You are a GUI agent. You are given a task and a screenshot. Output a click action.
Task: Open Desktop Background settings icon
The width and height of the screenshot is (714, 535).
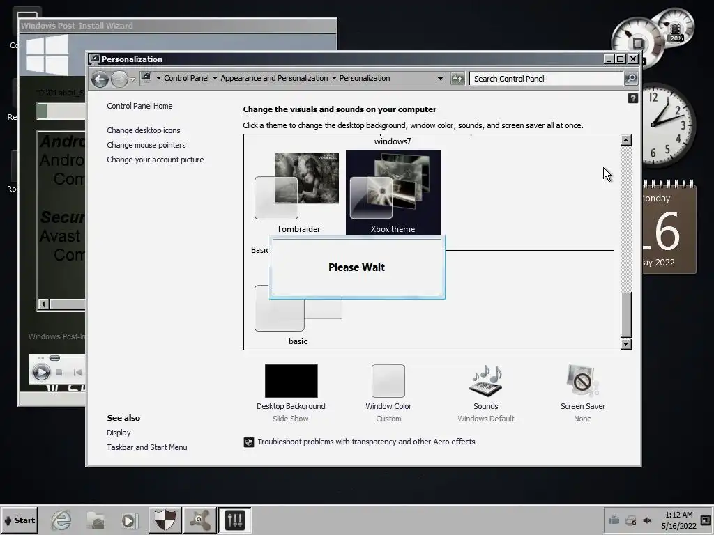291,381
